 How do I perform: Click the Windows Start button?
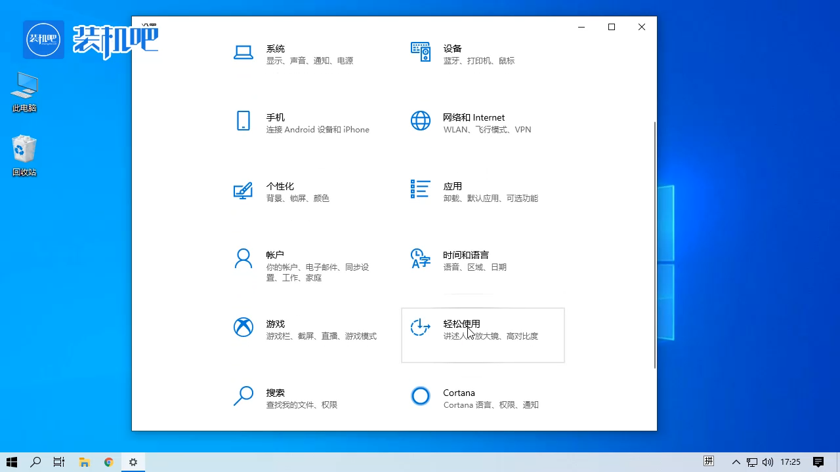(12, 462)
